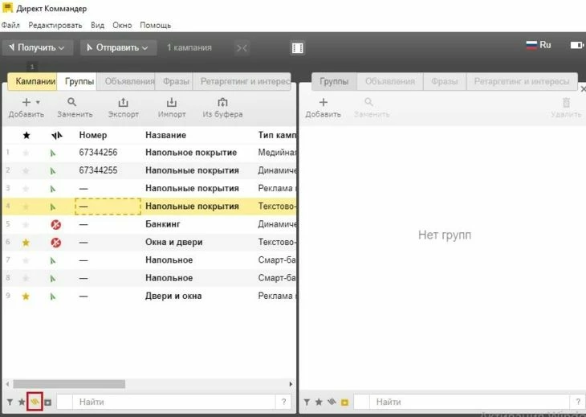The image size is (586, 417).
Task: Click Заменить search icon in campaigns panel
Action: (x=71, y=102)
